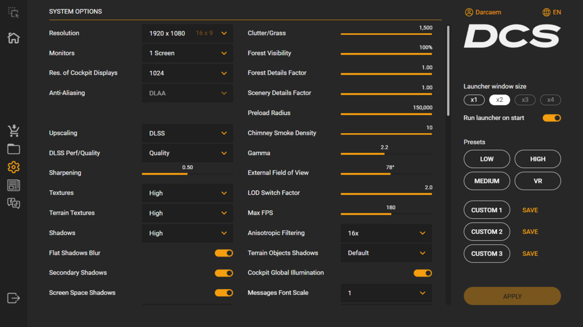583x327 pixels.
Task: Open the Anisotropic Filtering dropdown
Action: tap(386, 233)
